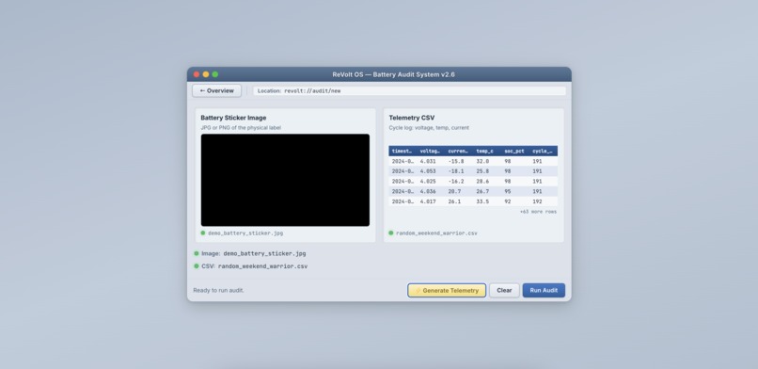
Task: Click the timestamp column header
Action: point(402,151)
